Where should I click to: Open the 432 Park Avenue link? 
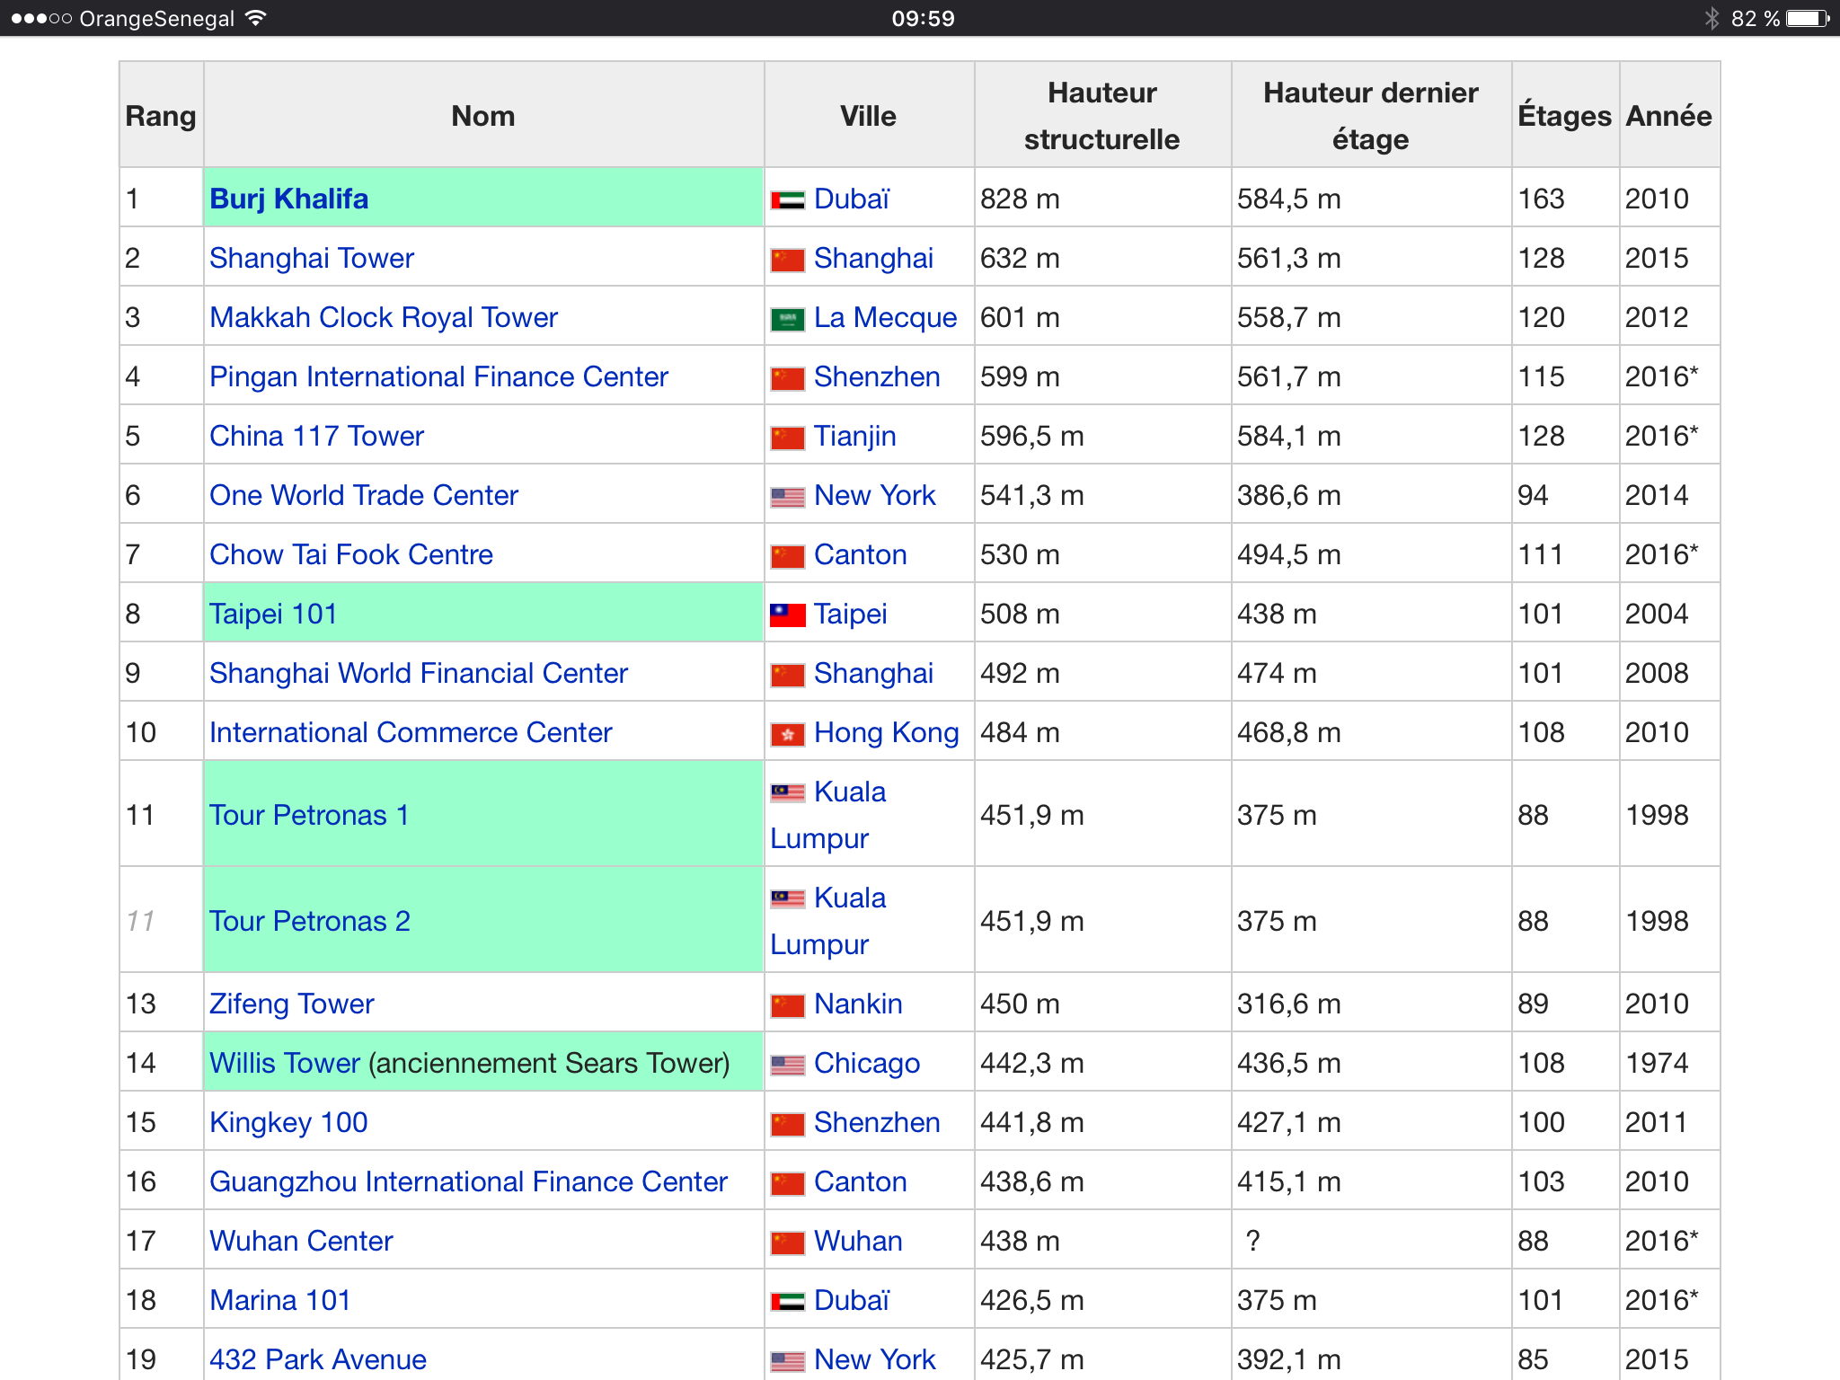[x=317, y=1358]
